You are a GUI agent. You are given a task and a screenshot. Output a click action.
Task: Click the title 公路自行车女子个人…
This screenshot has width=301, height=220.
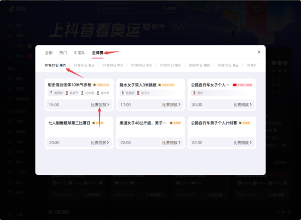tap(210, 85)
